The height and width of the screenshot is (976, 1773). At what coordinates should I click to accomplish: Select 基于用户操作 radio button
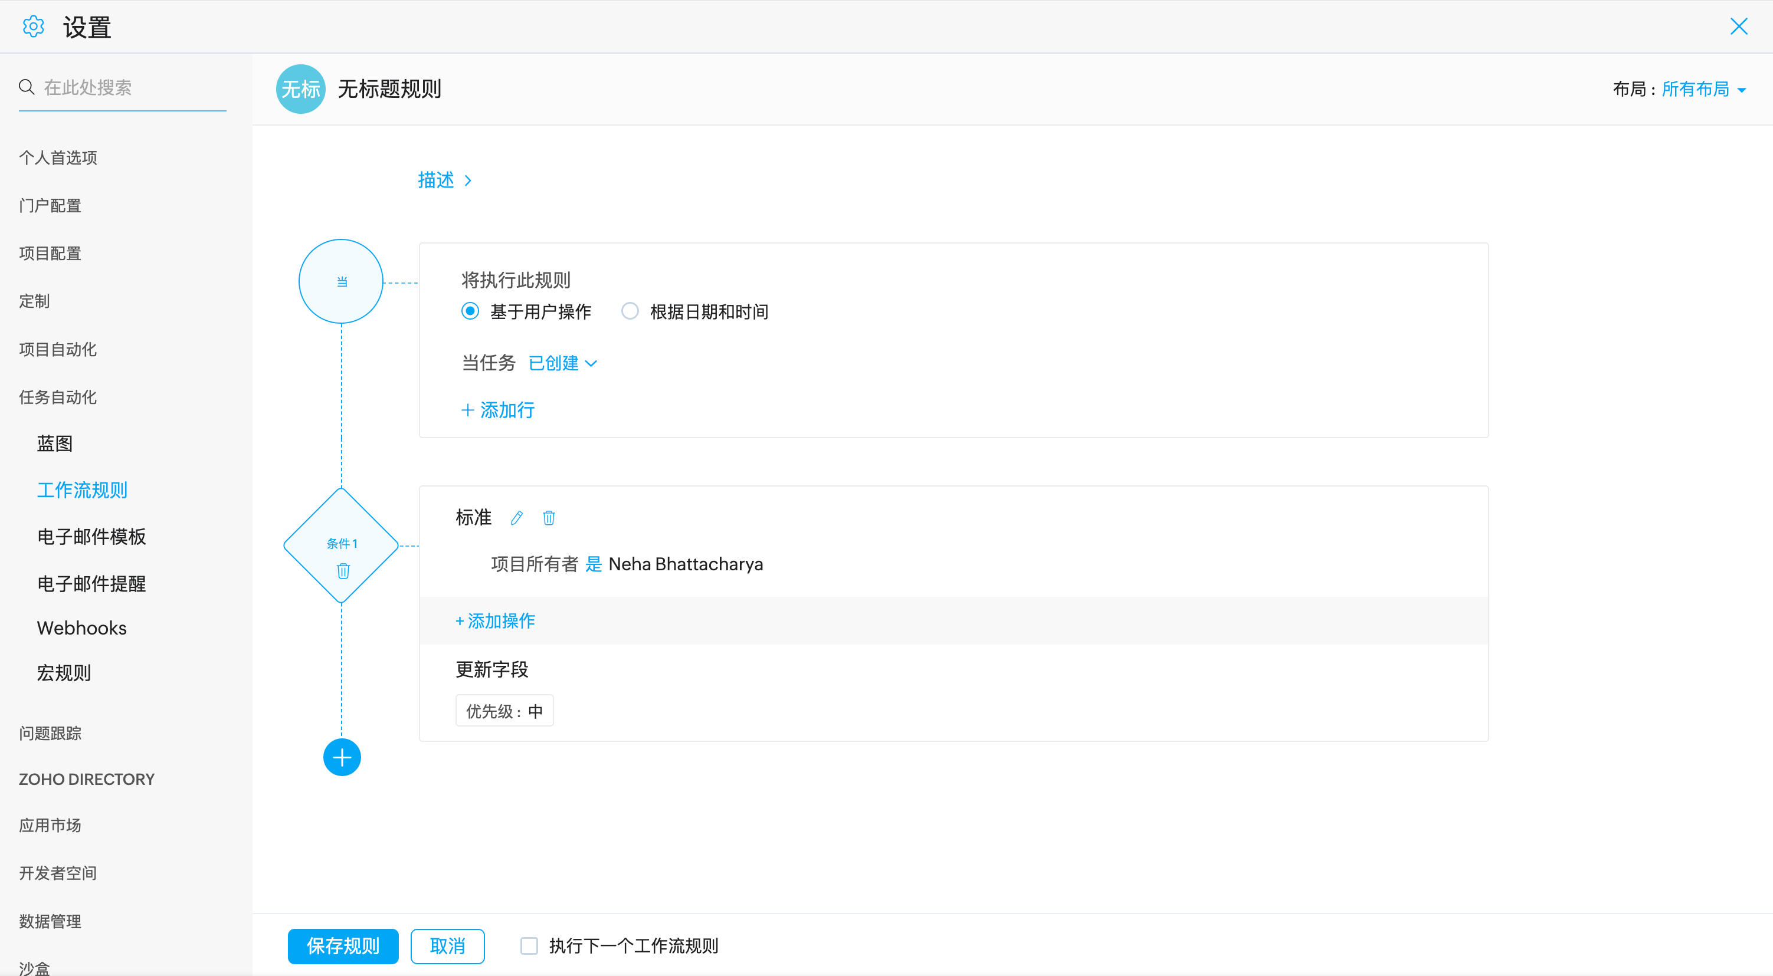pos(470,311)
